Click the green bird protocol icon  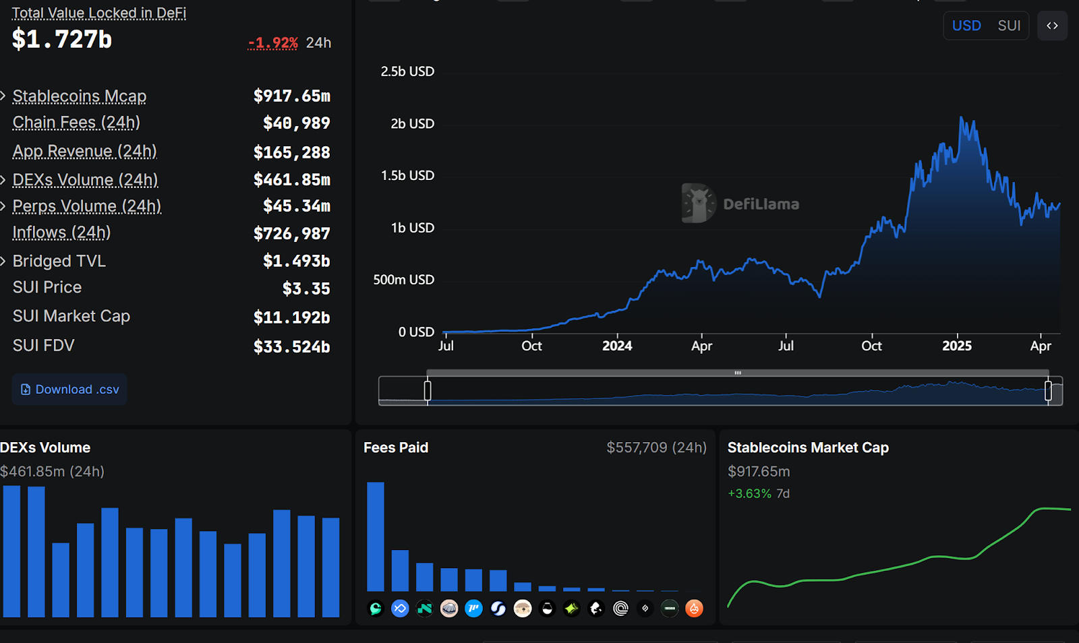[x=376, y=609]
